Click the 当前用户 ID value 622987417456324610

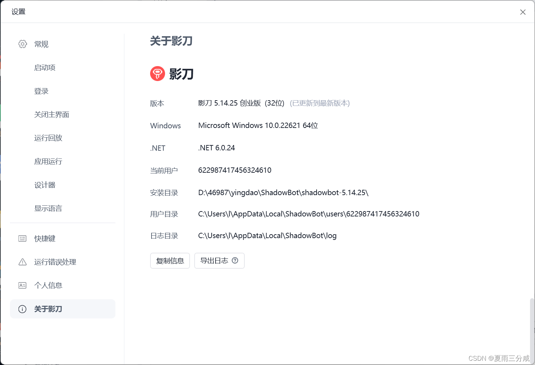tap(235, 170)
